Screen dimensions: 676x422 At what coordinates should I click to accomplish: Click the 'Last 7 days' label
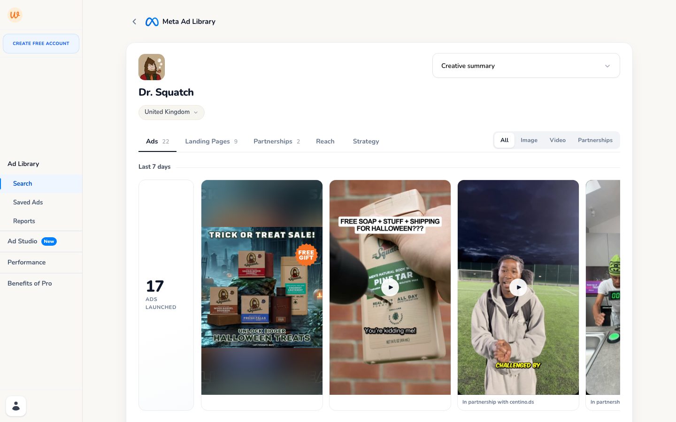click(x=154, y=166)
